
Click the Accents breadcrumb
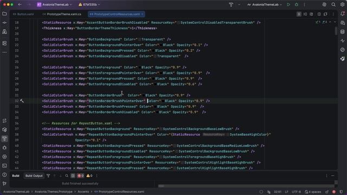pos(83,192)
